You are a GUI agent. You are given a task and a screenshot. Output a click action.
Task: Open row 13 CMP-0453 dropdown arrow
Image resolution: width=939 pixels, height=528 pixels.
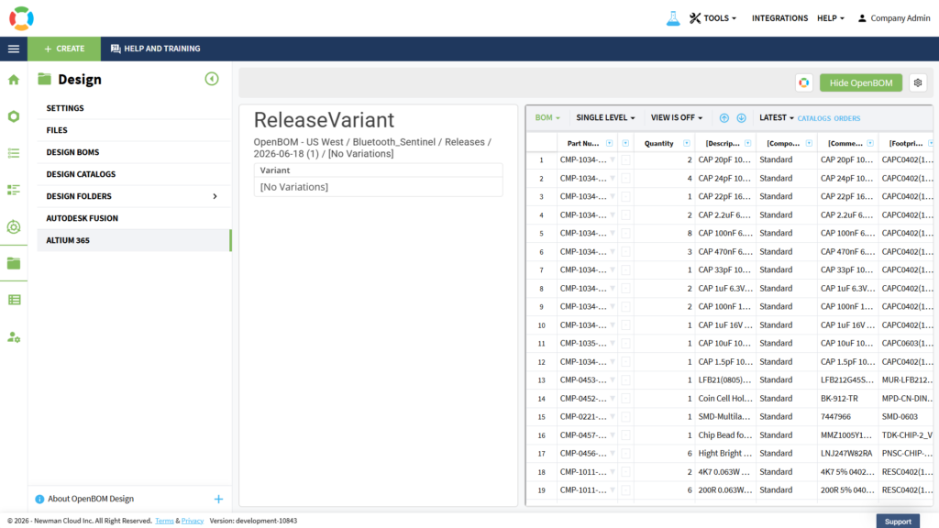point(613,380)
